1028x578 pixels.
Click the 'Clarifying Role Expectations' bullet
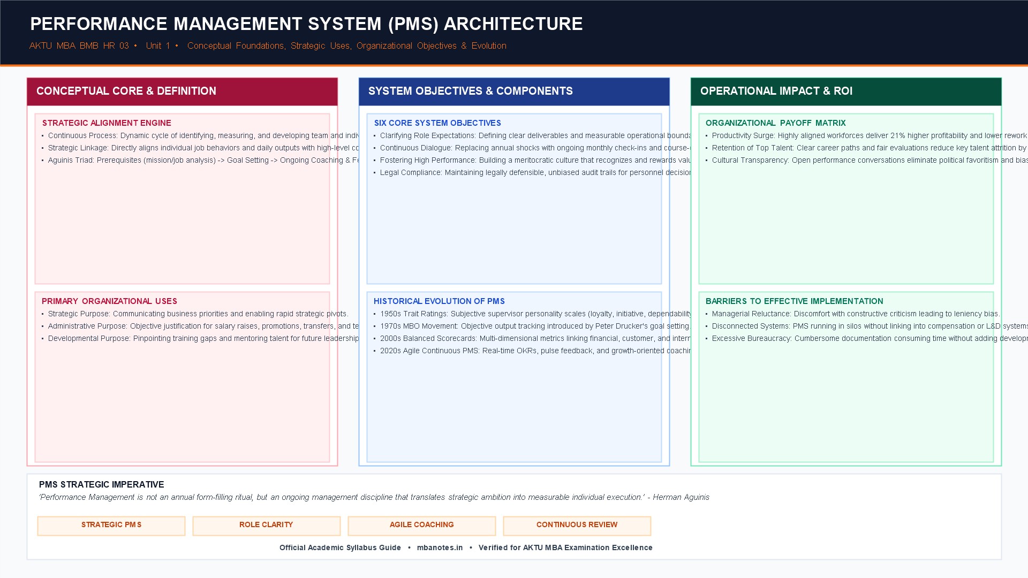[532, 136]
